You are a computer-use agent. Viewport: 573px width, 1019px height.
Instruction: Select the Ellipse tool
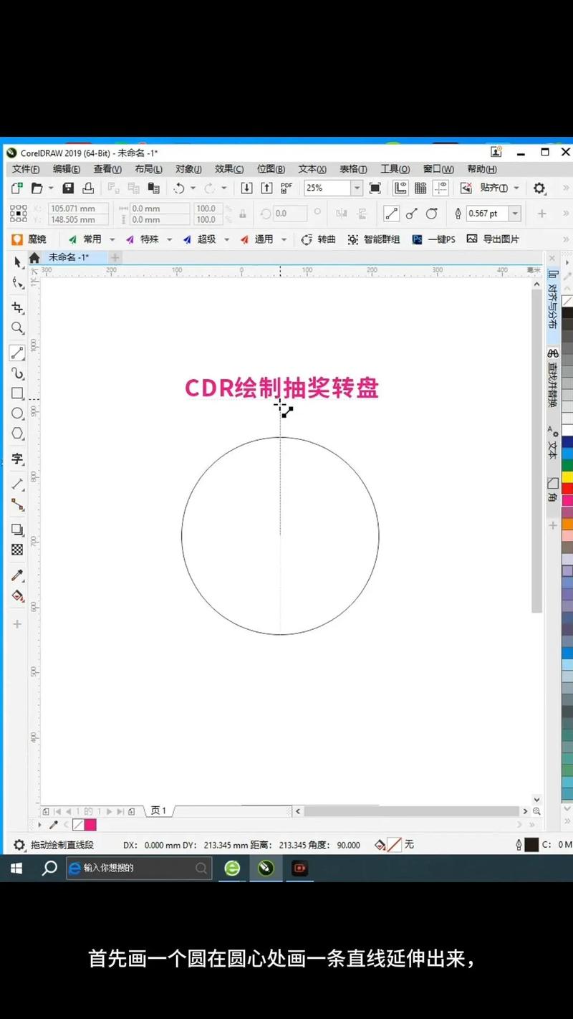pyautogui.click(x=18, y=413)
